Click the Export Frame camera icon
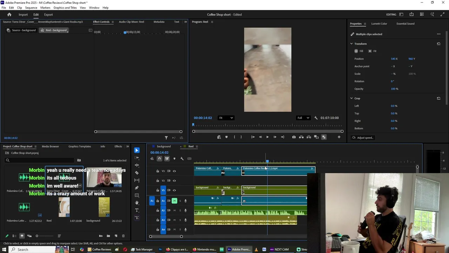449x253 pixels. (x=294, y=137)
